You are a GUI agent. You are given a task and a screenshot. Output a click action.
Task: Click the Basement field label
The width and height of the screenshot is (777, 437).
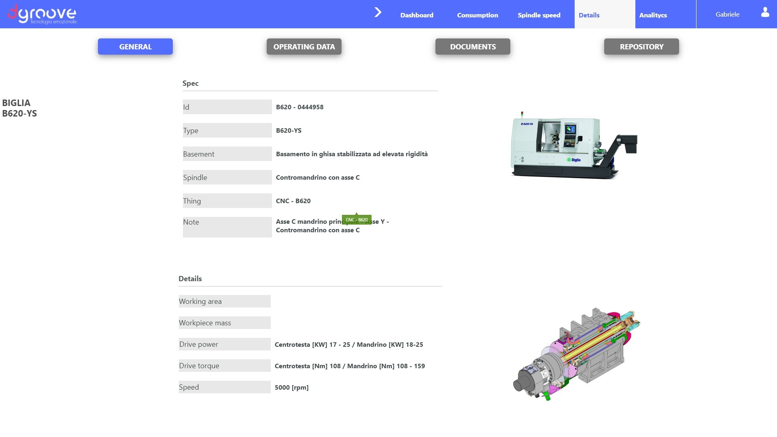227,154
